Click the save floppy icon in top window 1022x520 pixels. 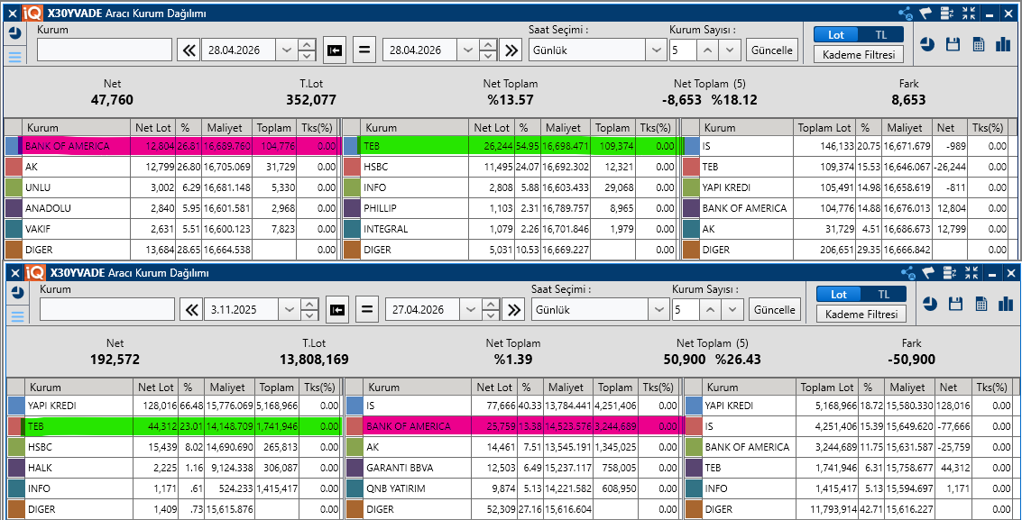click(953, 44)
